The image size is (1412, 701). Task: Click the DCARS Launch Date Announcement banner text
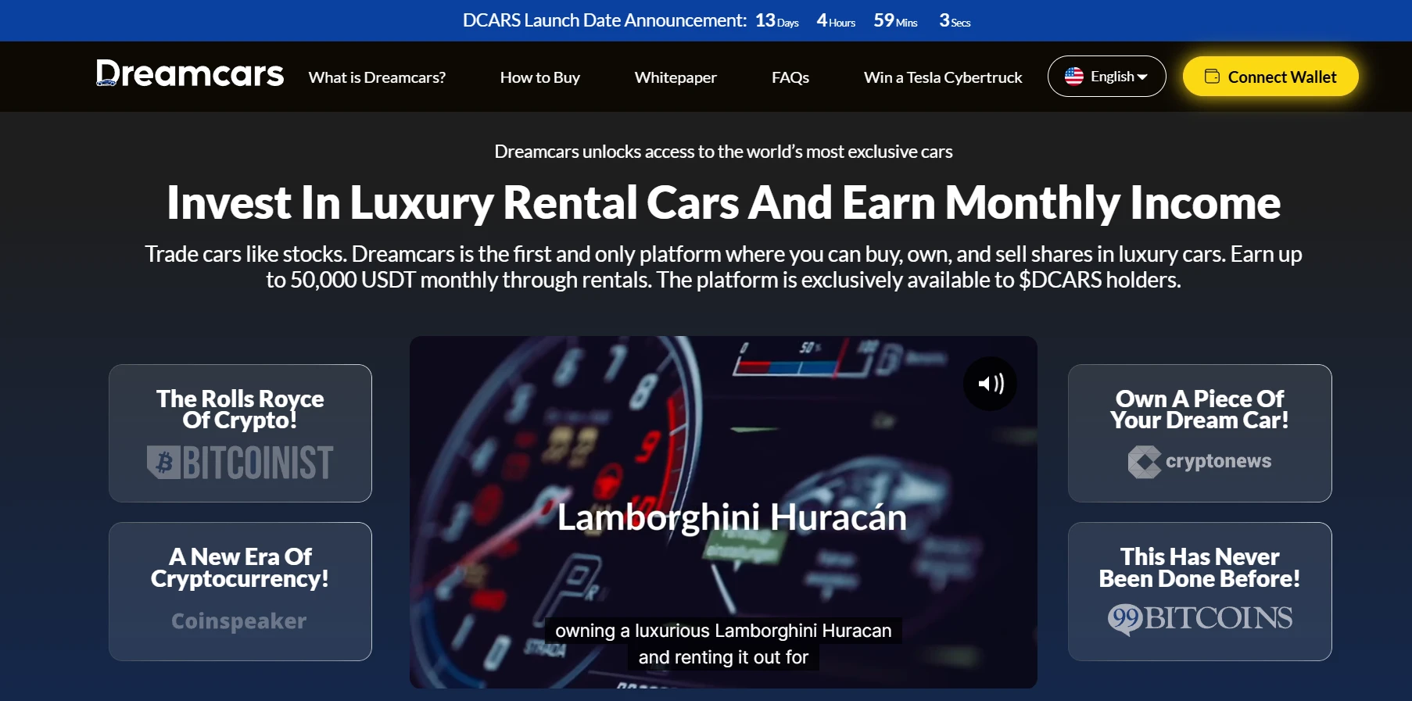pyautogui.click(x=604, y=20)
